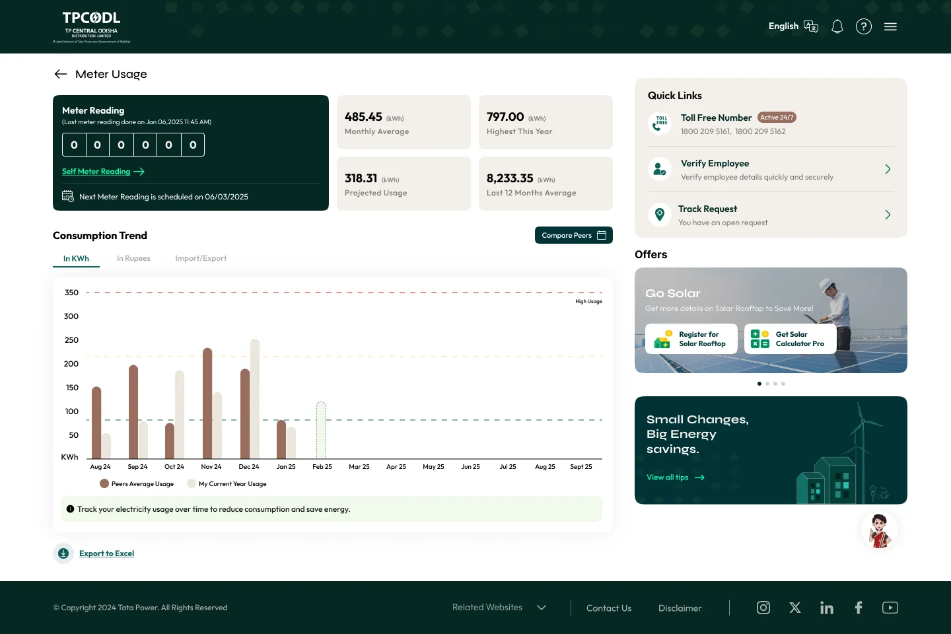The image size is (951, 634).
Task: Click the info icon in the usage tip
Action: (70, 509)
